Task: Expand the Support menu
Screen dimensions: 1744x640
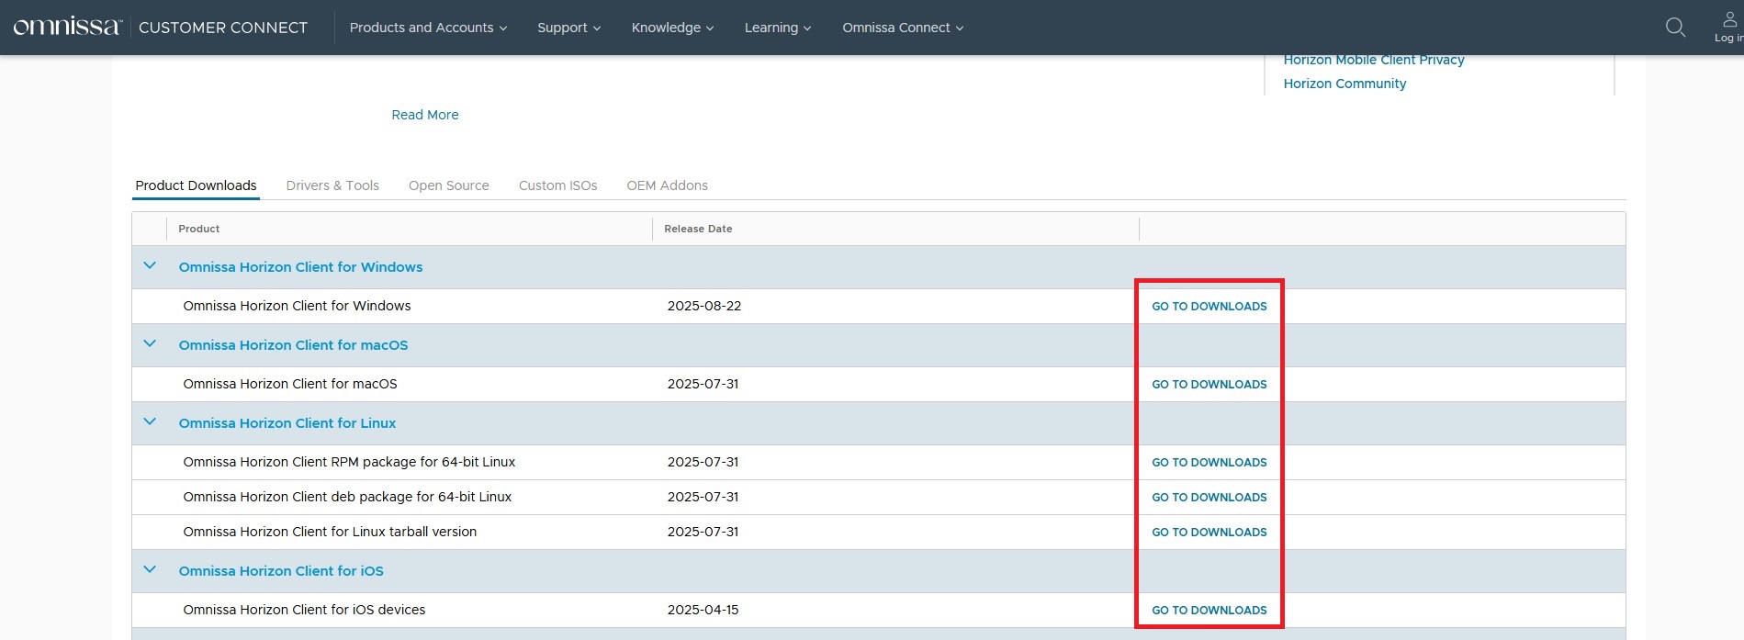Action: 568,28
